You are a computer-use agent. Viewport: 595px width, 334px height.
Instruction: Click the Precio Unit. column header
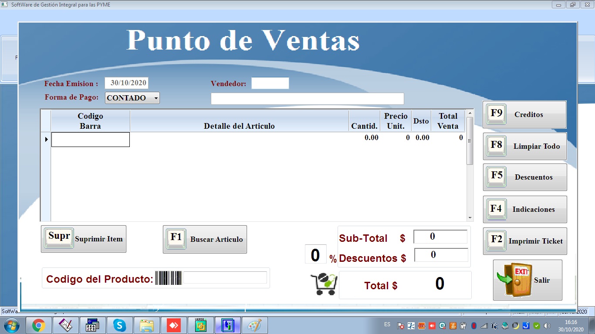coord(396,121)
